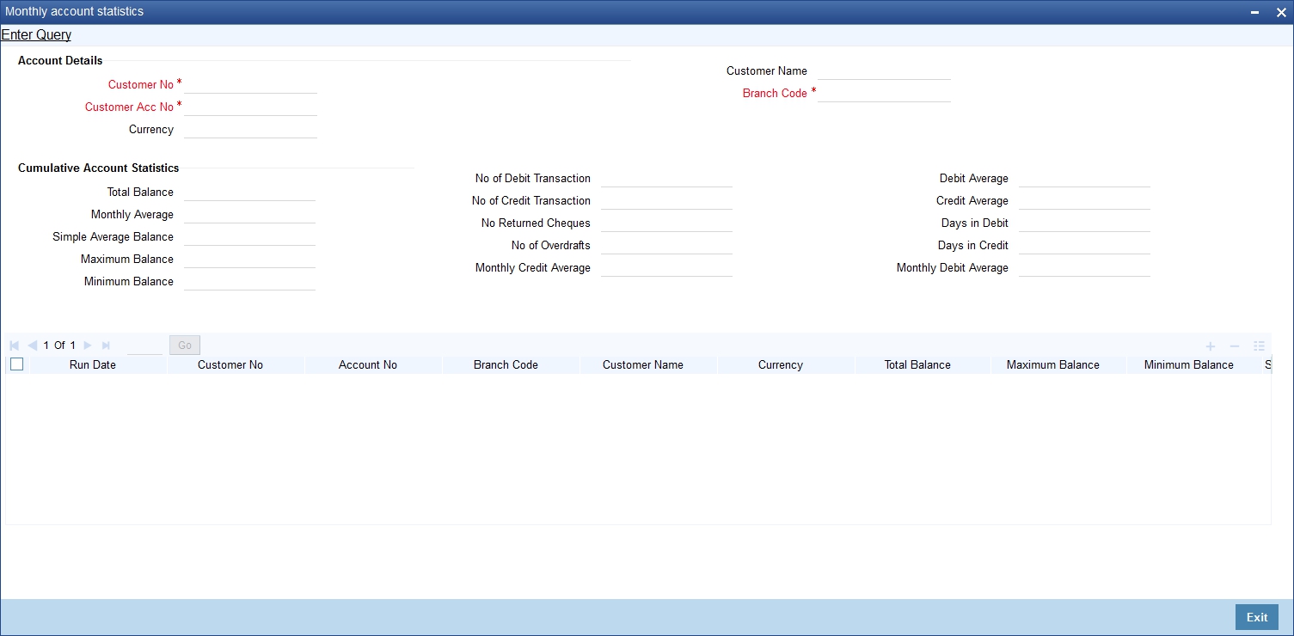Click the 'Cumulative Account Statistics' heading
1294x636 pixels.
[x=99, y=168]
